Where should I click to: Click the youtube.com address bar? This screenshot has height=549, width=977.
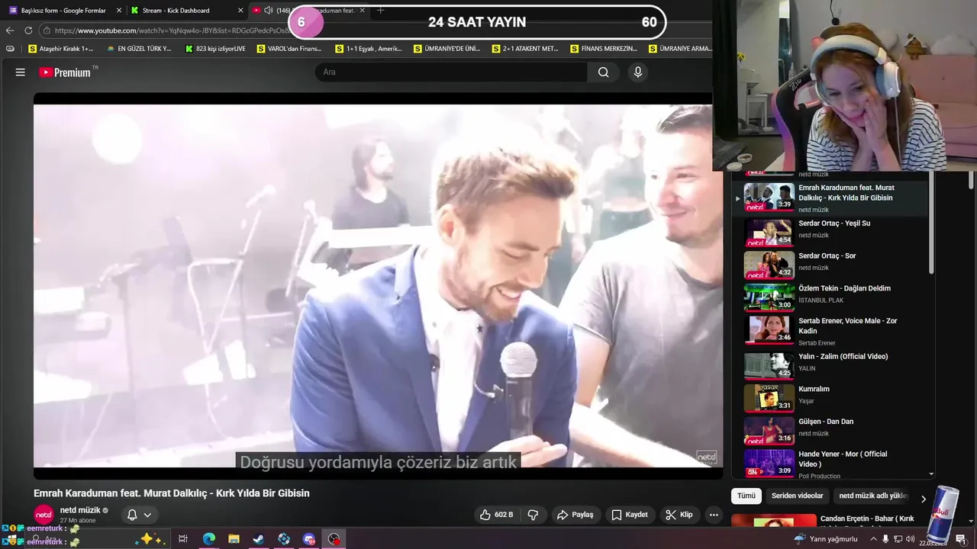coord(172,30)
